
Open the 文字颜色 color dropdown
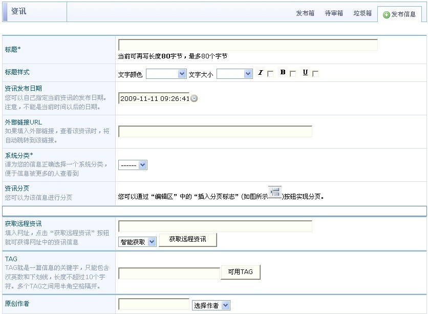click(166, 74)
